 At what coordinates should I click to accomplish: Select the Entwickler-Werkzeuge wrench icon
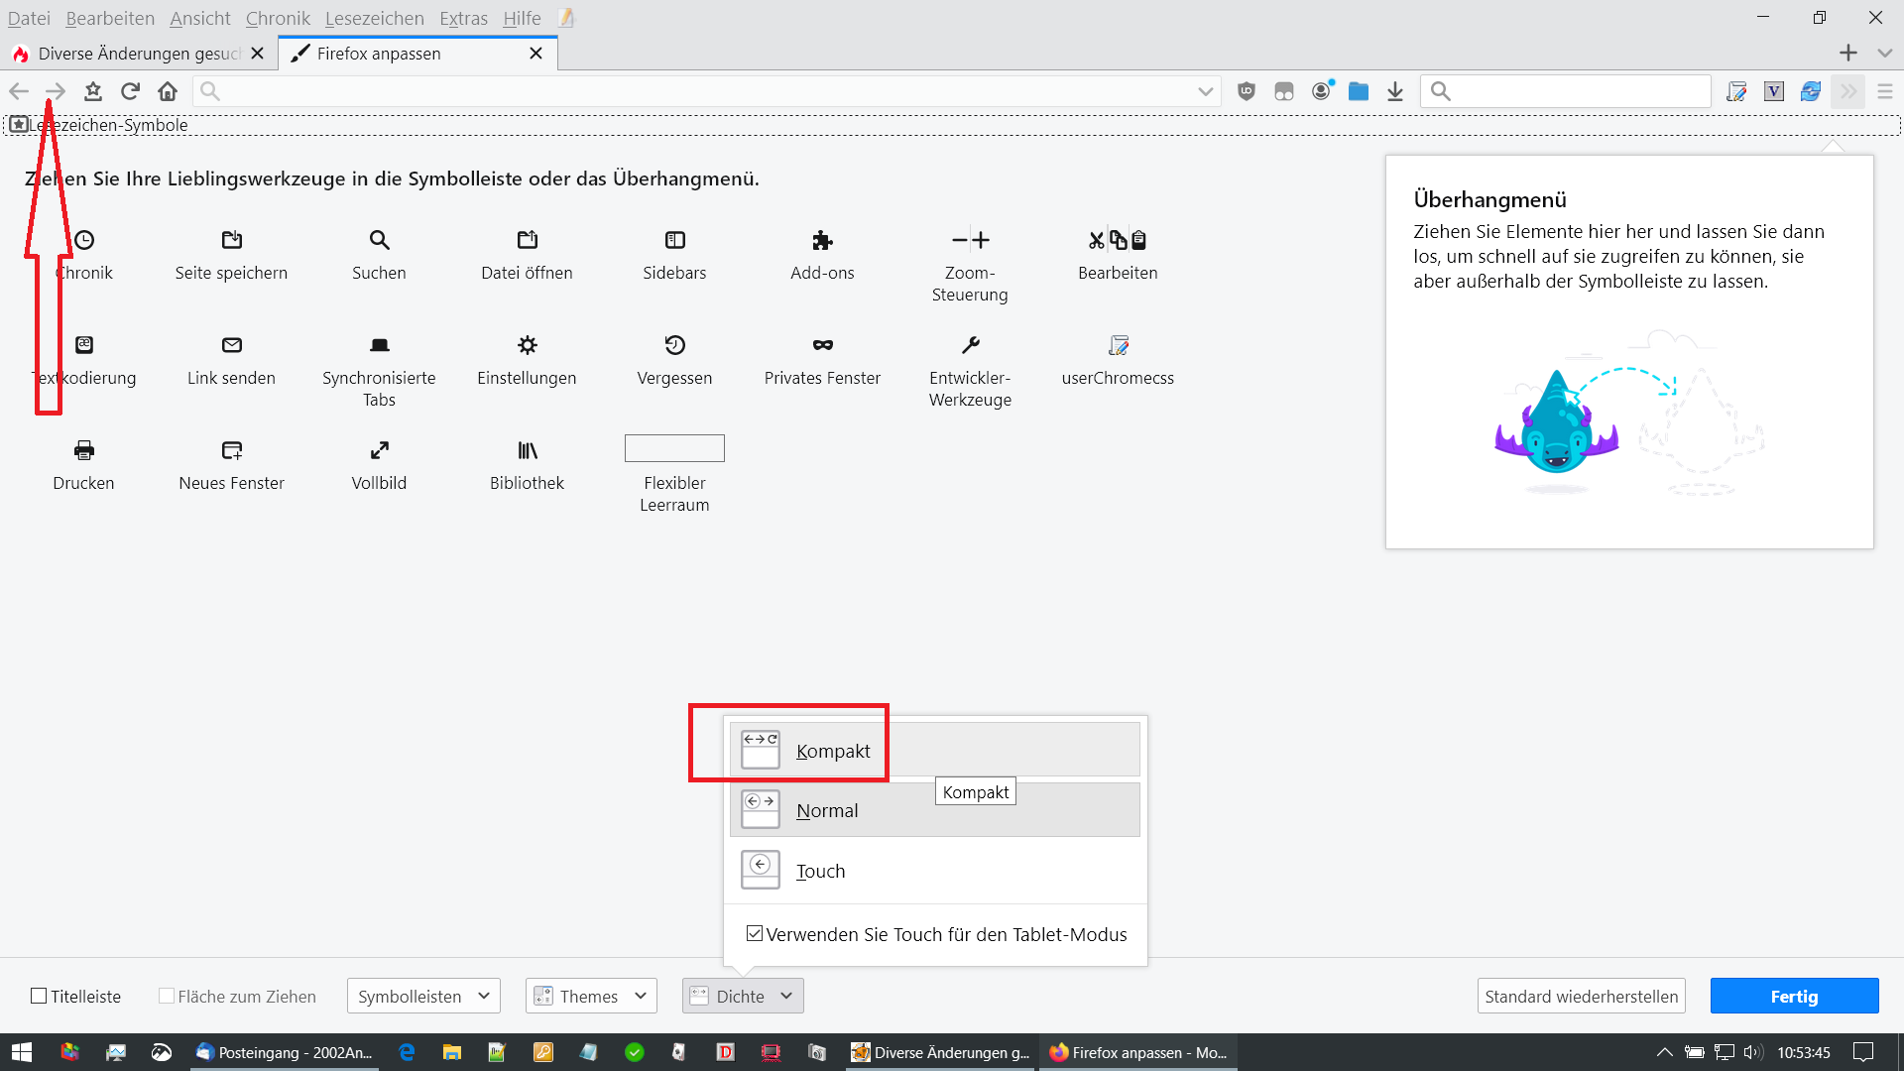(x=970, y=345)
